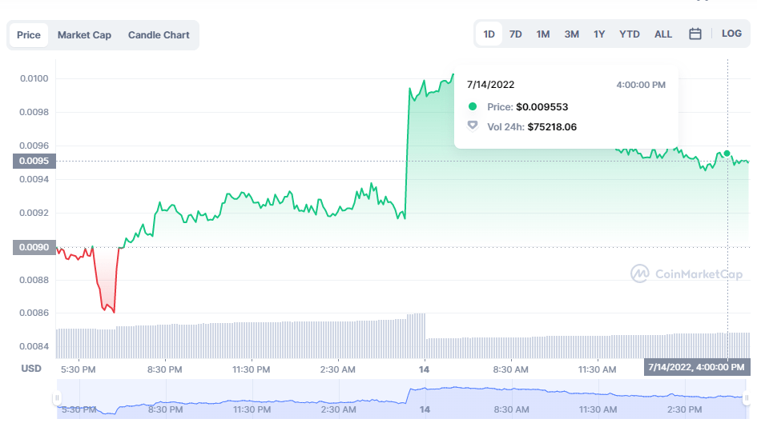Show the YTD price history
The height and width of the screenshot is (427, 757).
[x=630, y=34]
